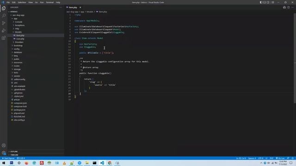Open the composer.lock file
296x166 pixels.
click(20, 107)
